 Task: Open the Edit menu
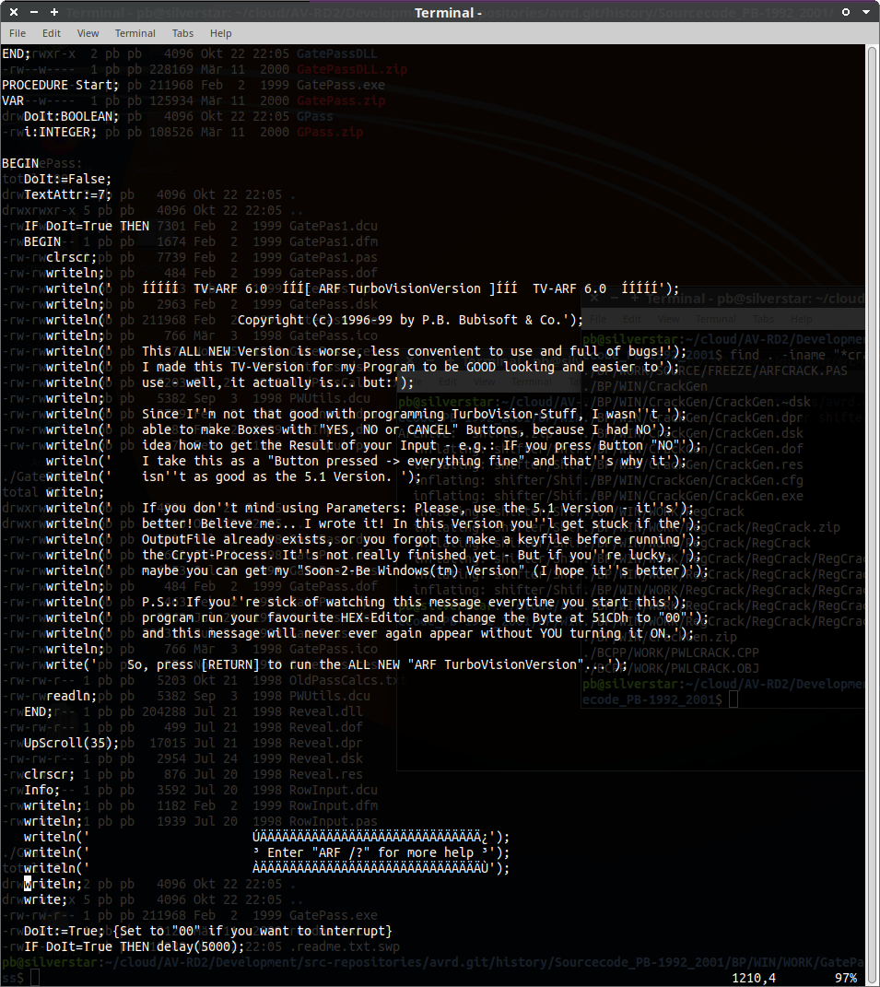click(52, 33)
